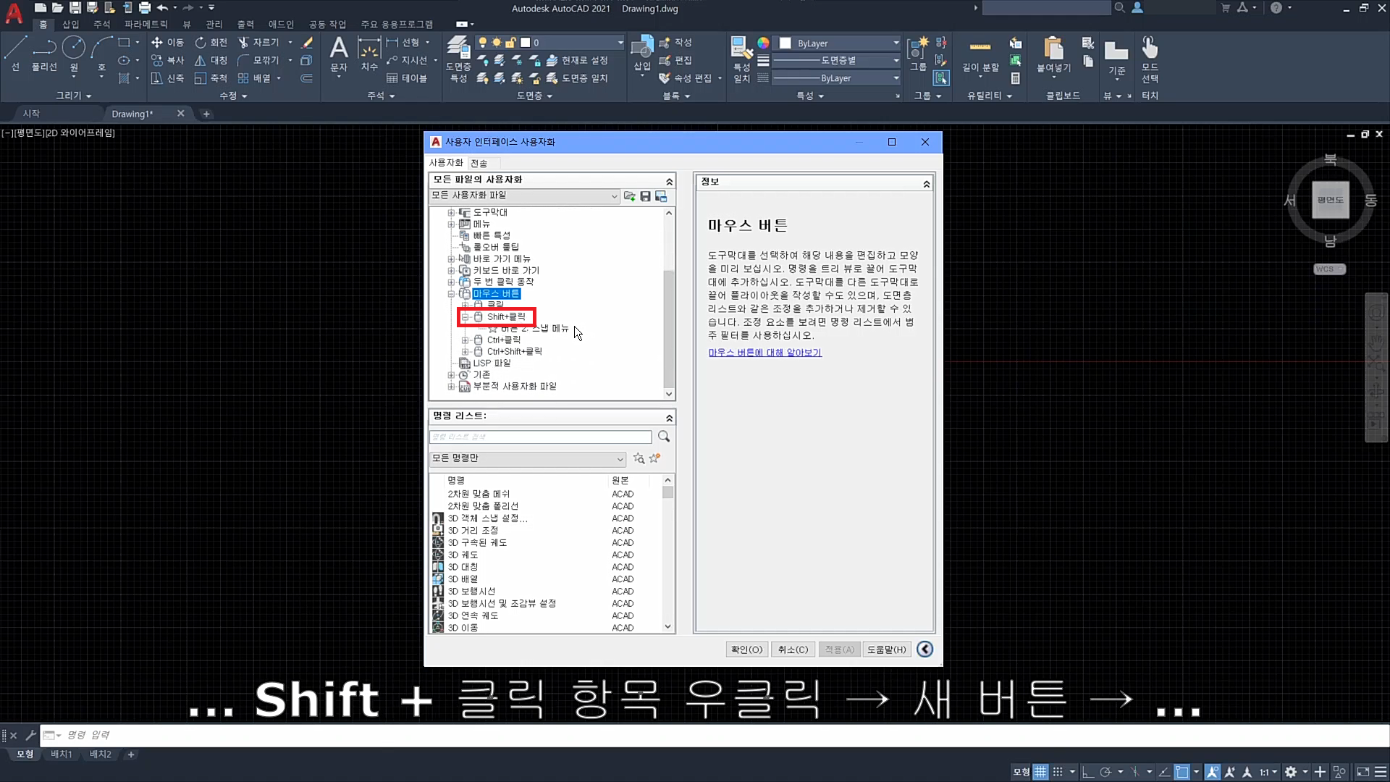Open the 모든 명령만 filter dropdown
The width and height of the screenshot is (1390, 782).
[527, 459]
